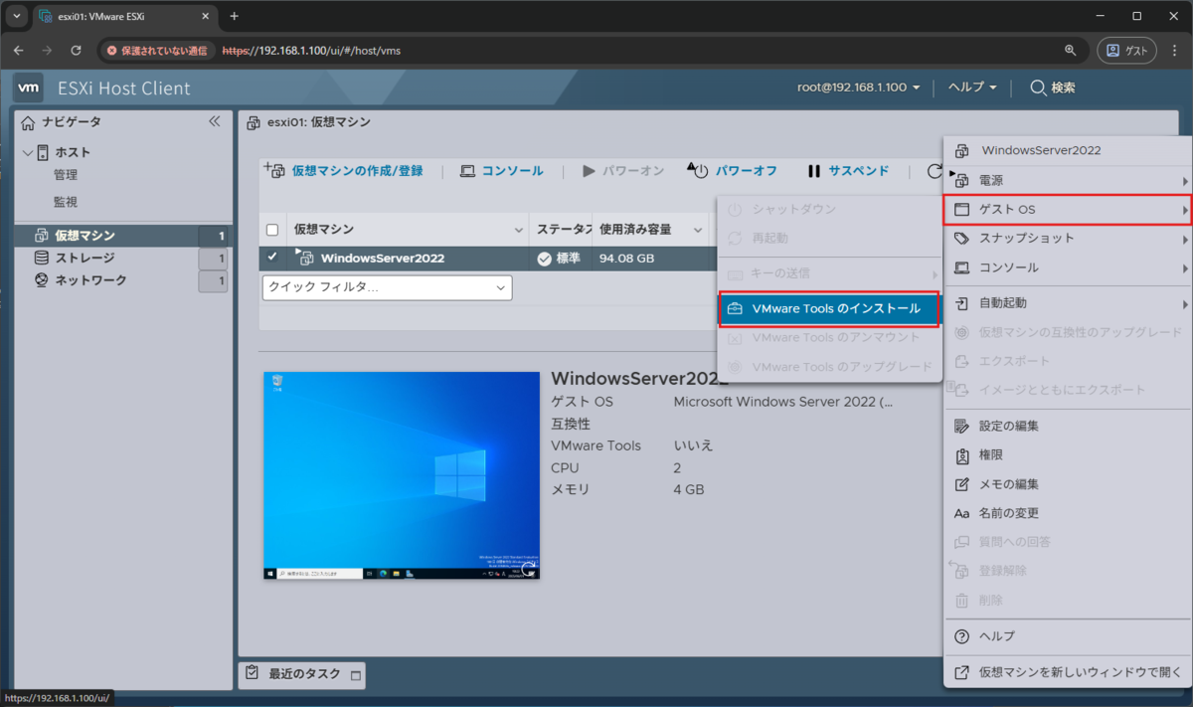The image size is (1193, 707).
Task: Collapse the Host tree node
Action: click(28, 152)
